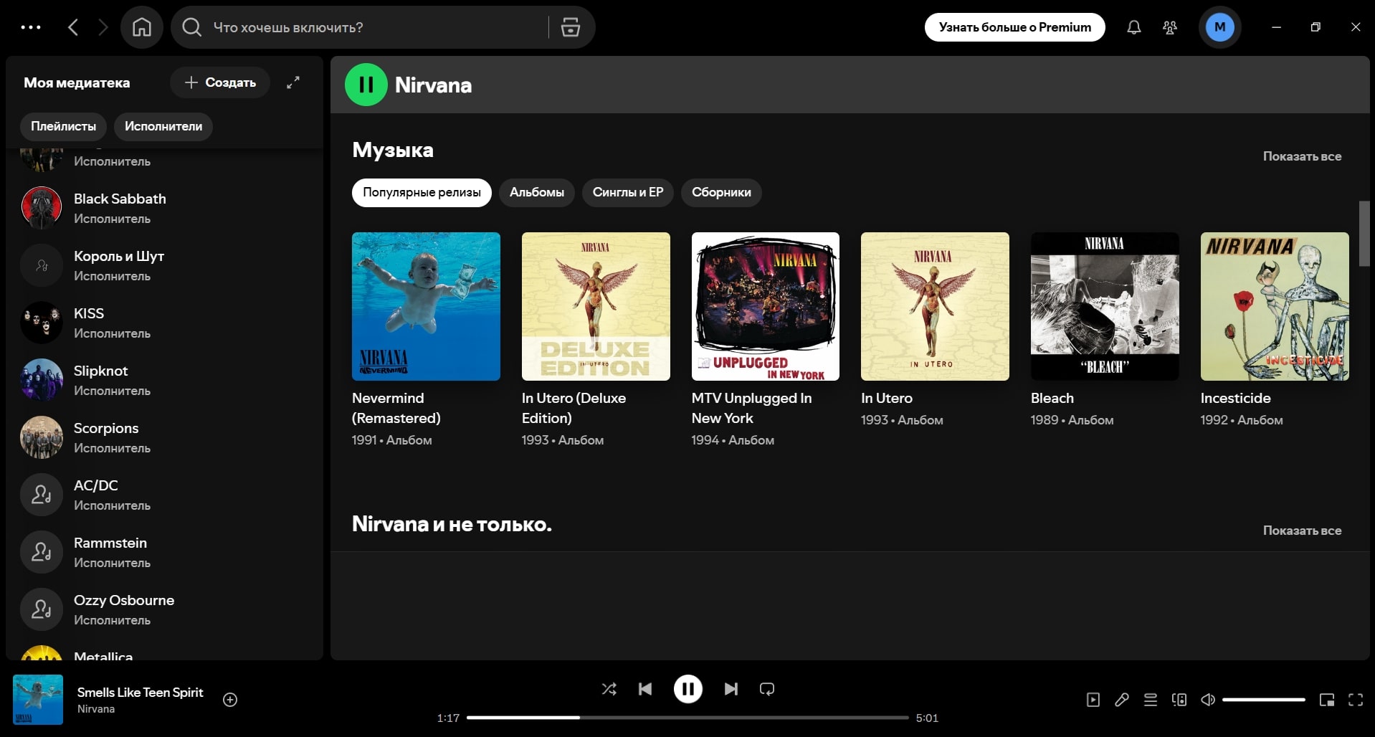Show lyrics with the microphone icon
The image size is (1375, 737).
coord(1122,700)
